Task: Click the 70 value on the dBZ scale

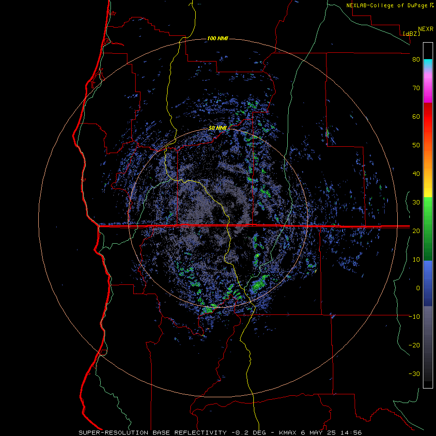Action: tap(416, 88)
